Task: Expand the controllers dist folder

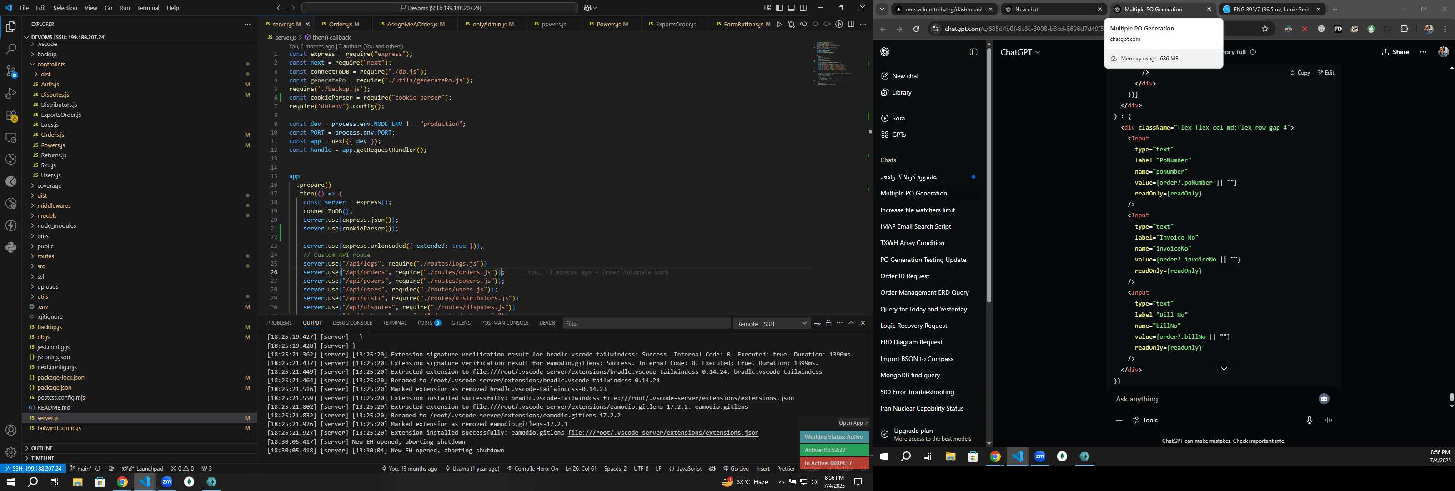Action: [46, 75]
